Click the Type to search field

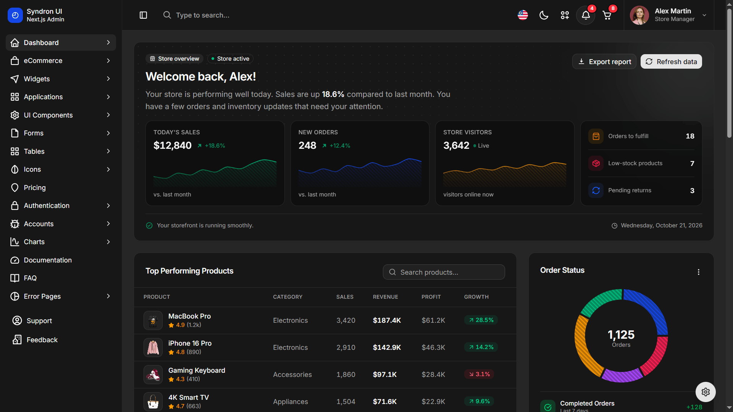pos(244,15)
